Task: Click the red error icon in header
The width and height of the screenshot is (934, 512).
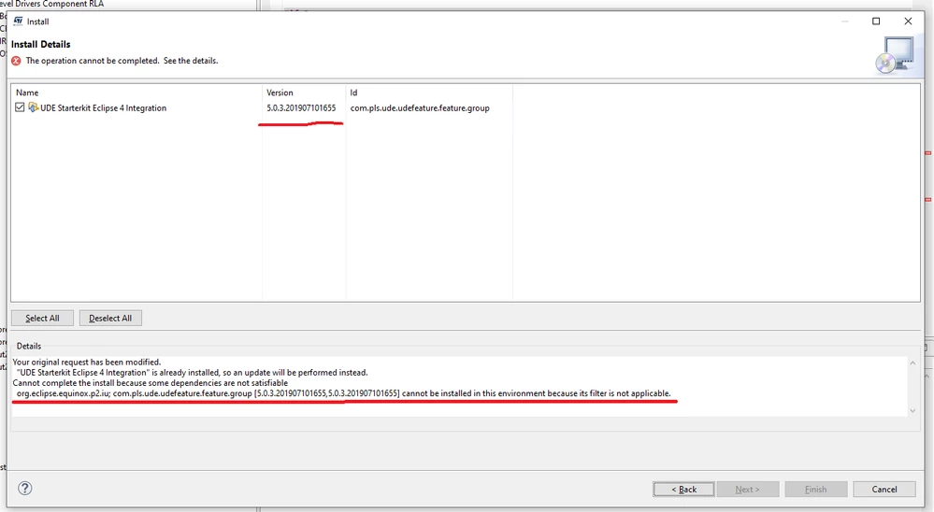Action: tap(16, 61)
